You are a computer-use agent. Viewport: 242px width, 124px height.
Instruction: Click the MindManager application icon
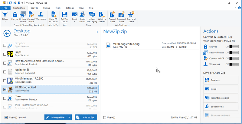pos(10,81)
